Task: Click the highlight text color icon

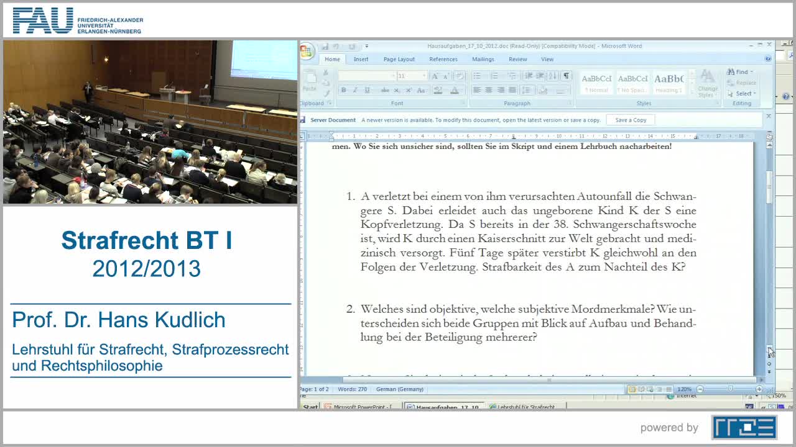Action: tap(438, 90)
